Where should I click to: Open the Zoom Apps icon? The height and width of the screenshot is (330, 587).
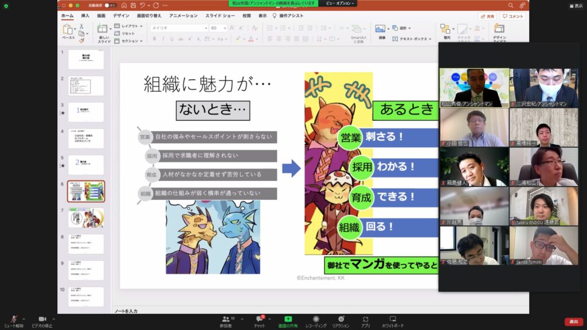click(365, 319)
